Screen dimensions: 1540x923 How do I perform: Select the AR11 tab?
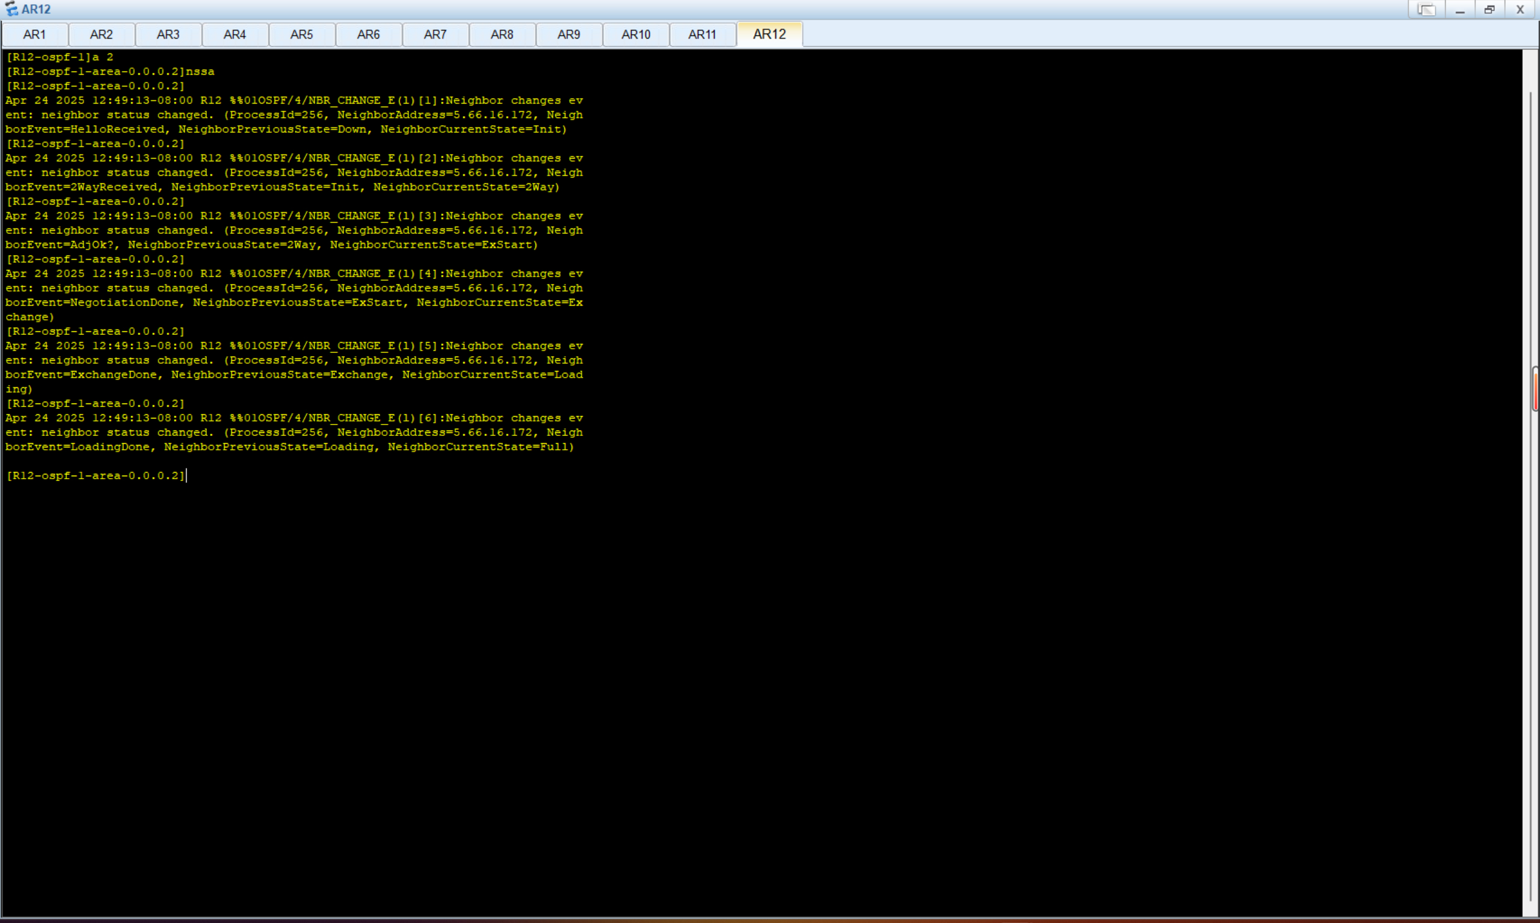[703, 34]
